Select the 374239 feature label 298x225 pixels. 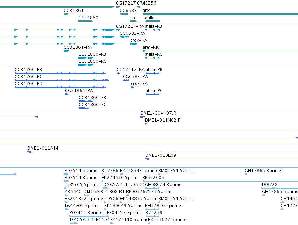(x=154, y=213)
